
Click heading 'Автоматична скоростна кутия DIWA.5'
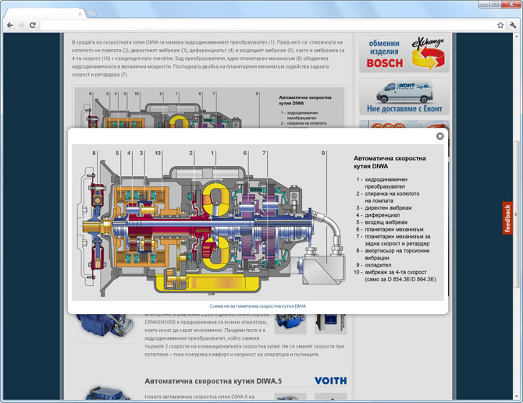point(213,381)
